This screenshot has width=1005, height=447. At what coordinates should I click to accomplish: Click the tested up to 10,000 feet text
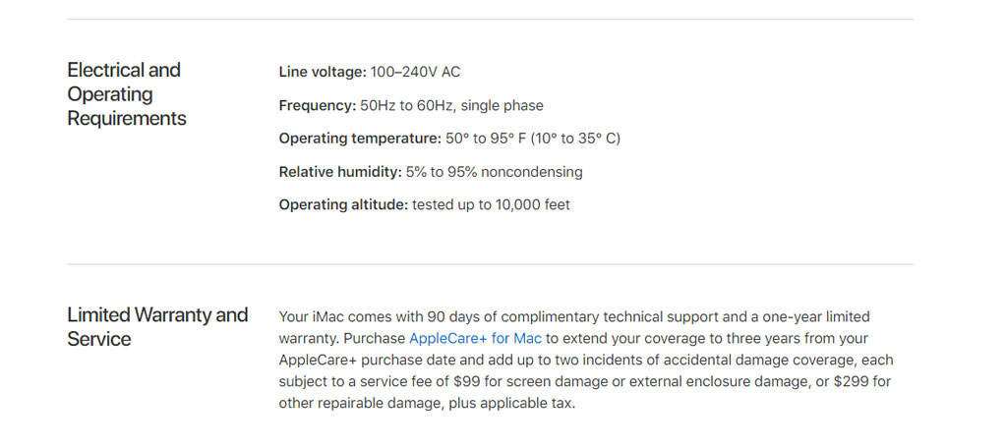[x=491, y=205]
